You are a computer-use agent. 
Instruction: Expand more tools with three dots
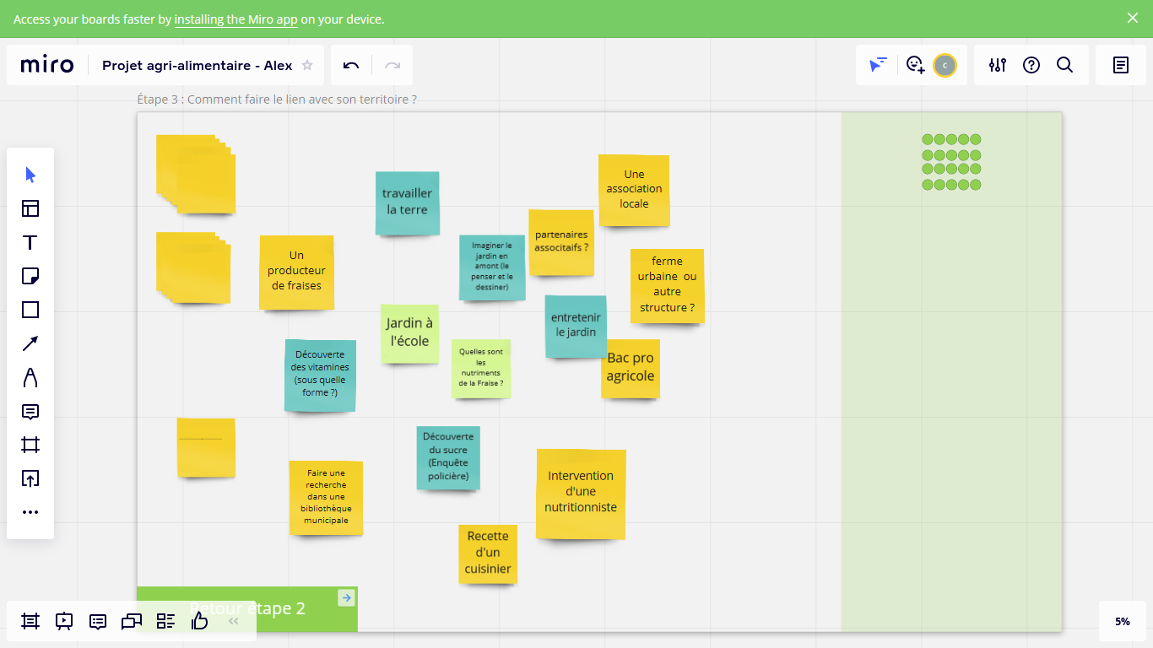click(x=30, y=512)
